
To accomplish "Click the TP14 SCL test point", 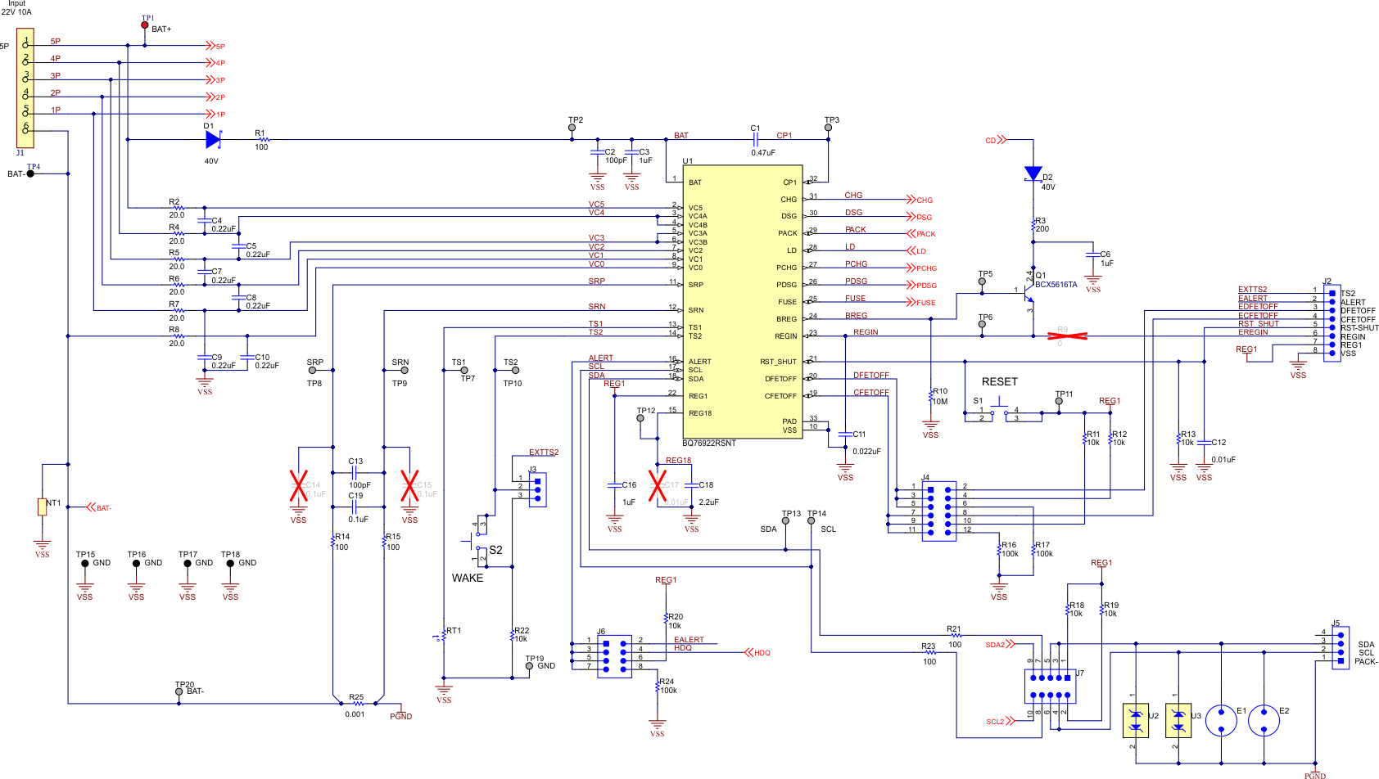I will [x=812, y=522].
